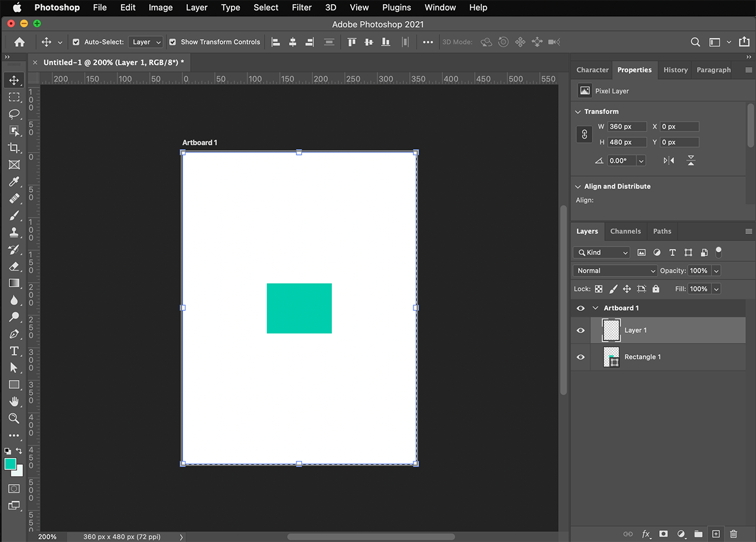The image size is (756, 542).
Task: Open the Filter menu
Action: [302, 8]
